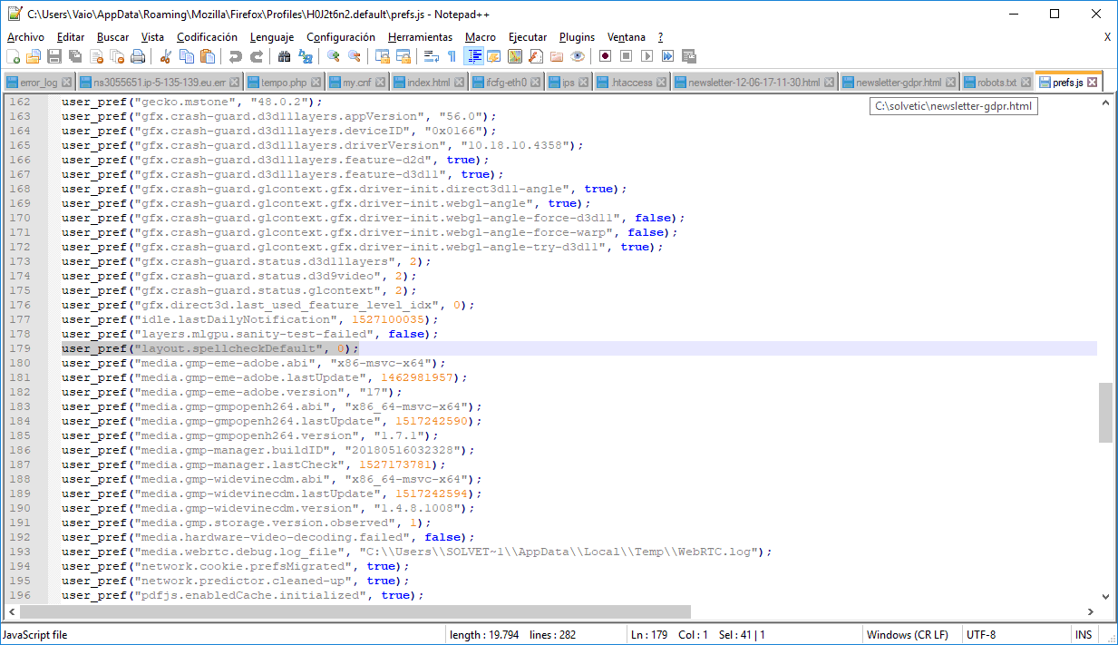Redo the edit via toolbar arrow
Screen dimensions: 1118x645
(x=257, y=56)
